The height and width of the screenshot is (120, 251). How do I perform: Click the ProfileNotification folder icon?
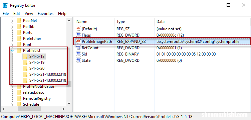click(x=19, y=86)
